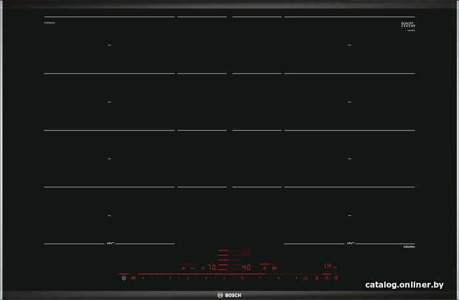Tap the right FlexInduction zone symbol
The image size is (459, 300).
pos(349,245)
